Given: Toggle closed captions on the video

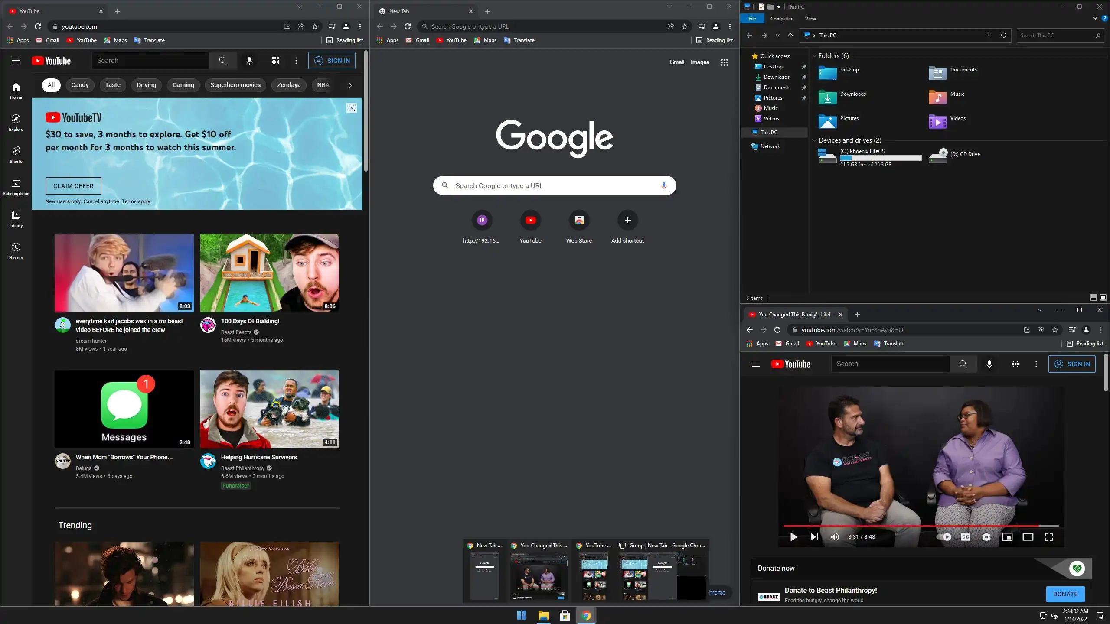Looking at the screenshot, I should (965, 537).
